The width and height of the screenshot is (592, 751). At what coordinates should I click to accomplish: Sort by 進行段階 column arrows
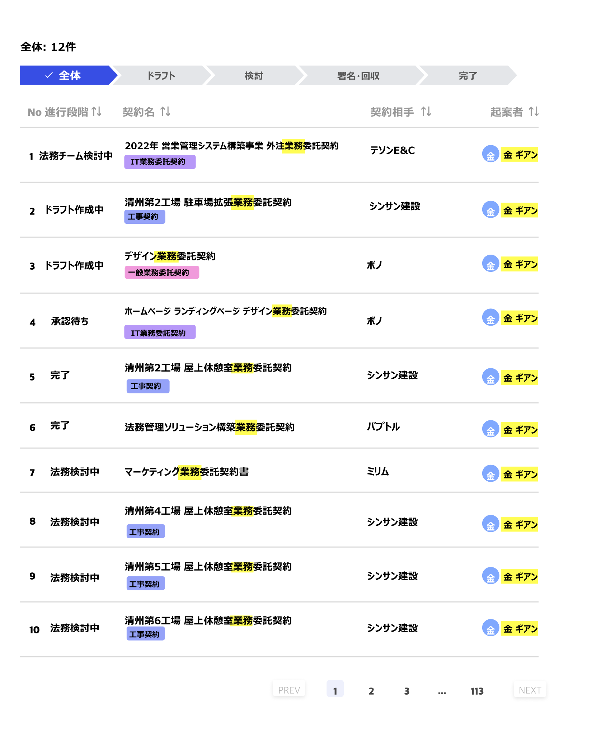(x=97, y=112)
